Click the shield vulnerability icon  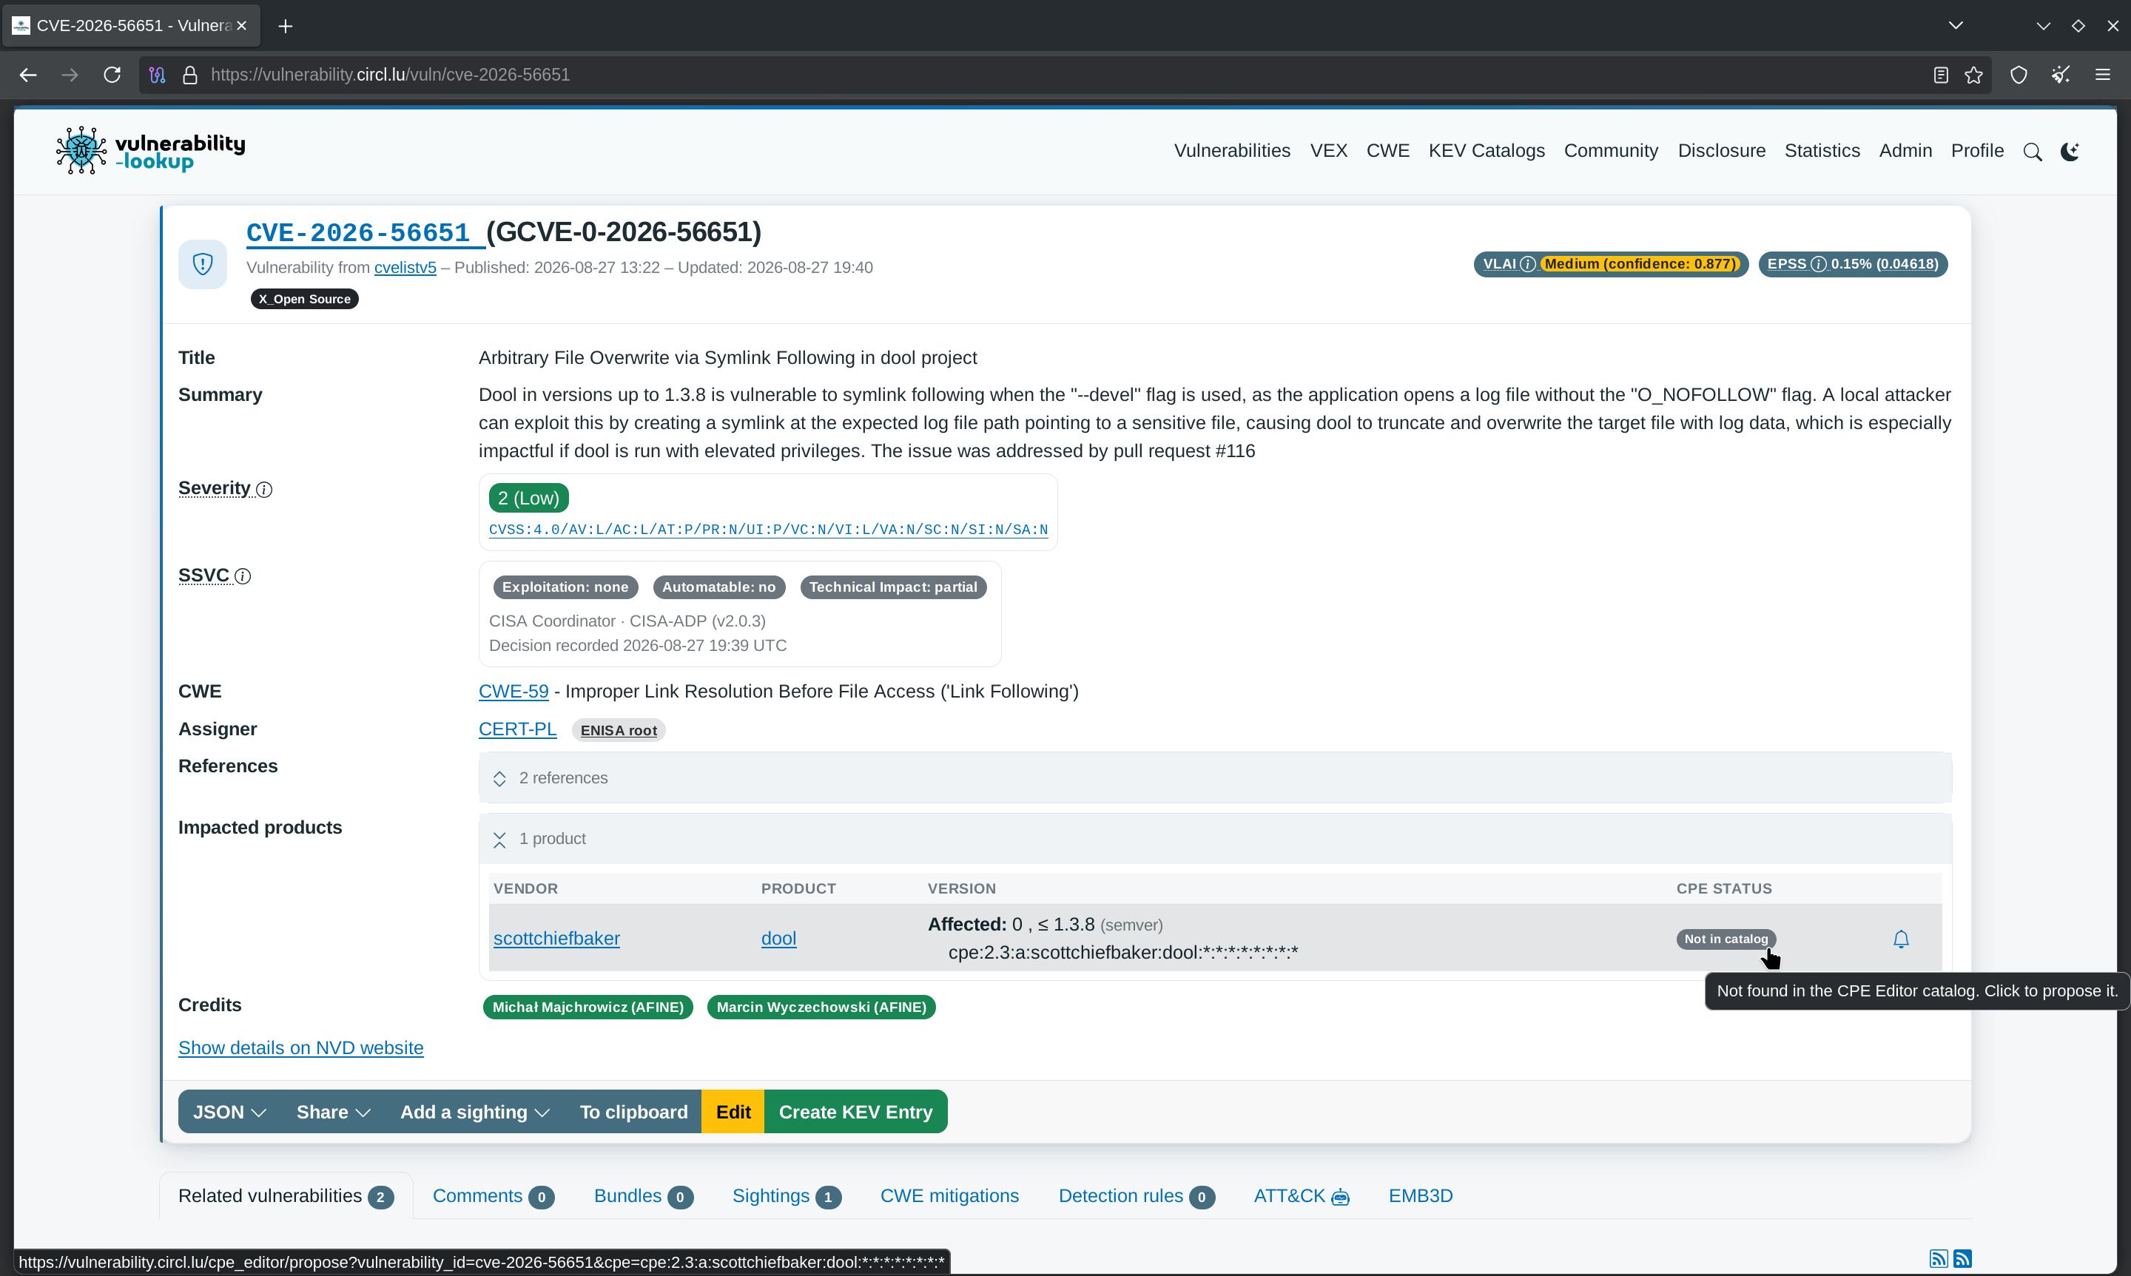[203, 264]
